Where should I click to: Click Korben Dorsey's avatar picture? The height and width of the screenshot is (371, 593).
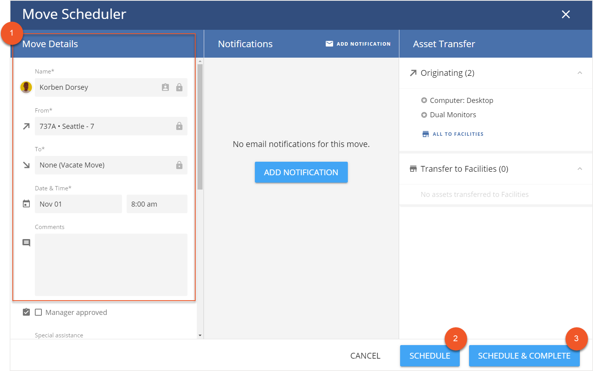[x=26, y=87]
